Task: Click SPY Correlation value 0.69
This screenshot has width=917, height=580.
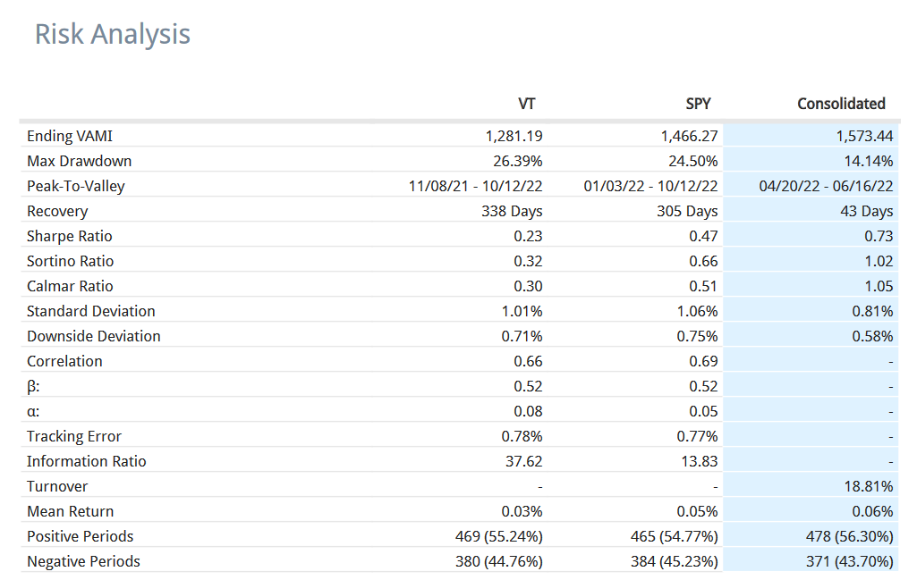Action: (703, 362)
